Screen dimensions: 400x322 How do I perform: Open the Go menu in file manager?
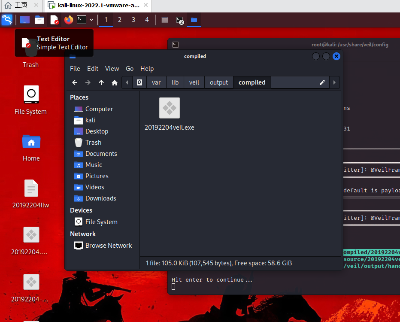(x=130, y=69)
